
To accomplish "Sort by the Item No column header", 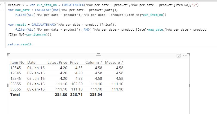I will tap(17, 63).
